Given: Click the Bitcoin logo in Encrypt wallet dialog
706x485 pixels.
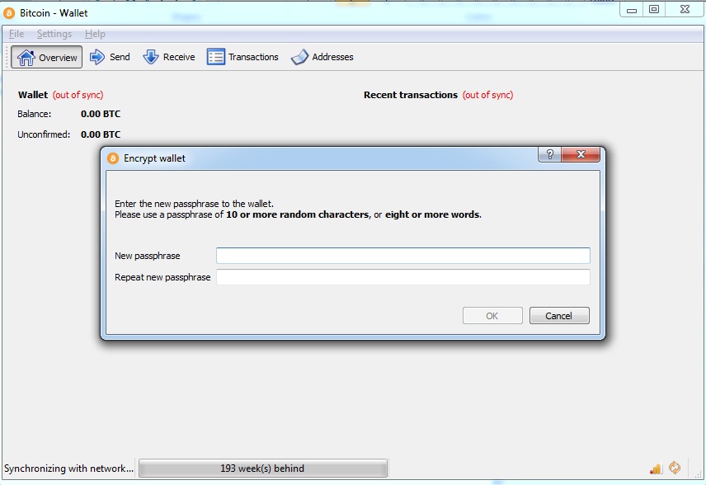Looking at the screenshot, I should click(113, 158).
